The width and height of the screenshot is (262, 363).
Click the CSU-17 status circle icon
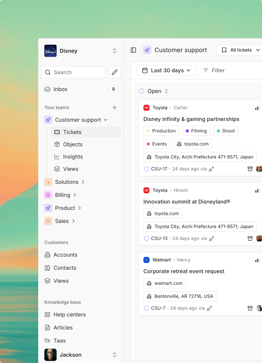pyautogui.click(x=147, y=169)
